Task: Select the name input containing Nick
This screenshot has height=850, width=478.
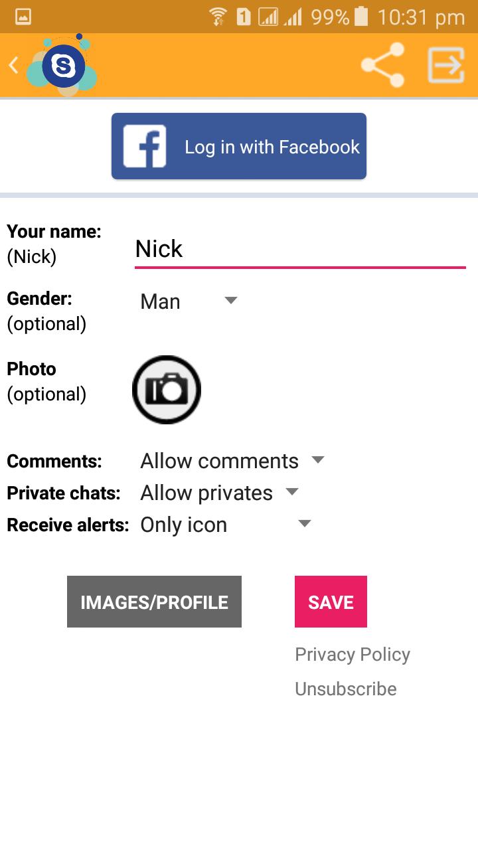Action: click(x=299, y=249)
